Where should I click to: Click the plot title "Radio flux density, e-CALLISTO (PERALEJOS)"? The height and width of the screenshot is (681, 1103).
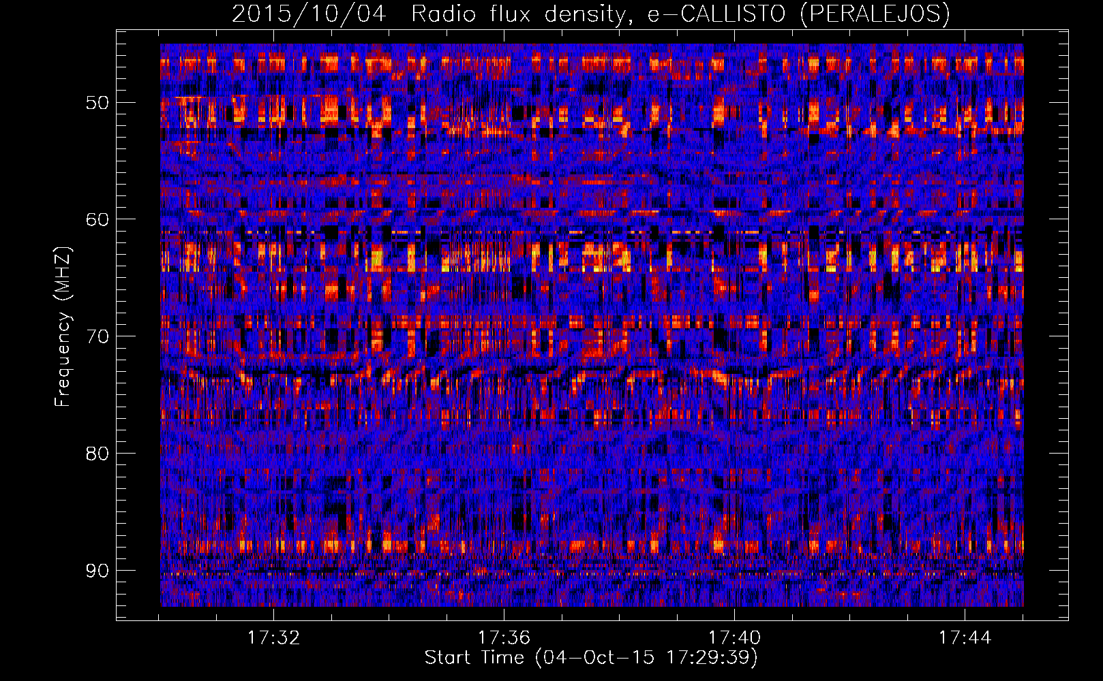[x=680, y=14]
